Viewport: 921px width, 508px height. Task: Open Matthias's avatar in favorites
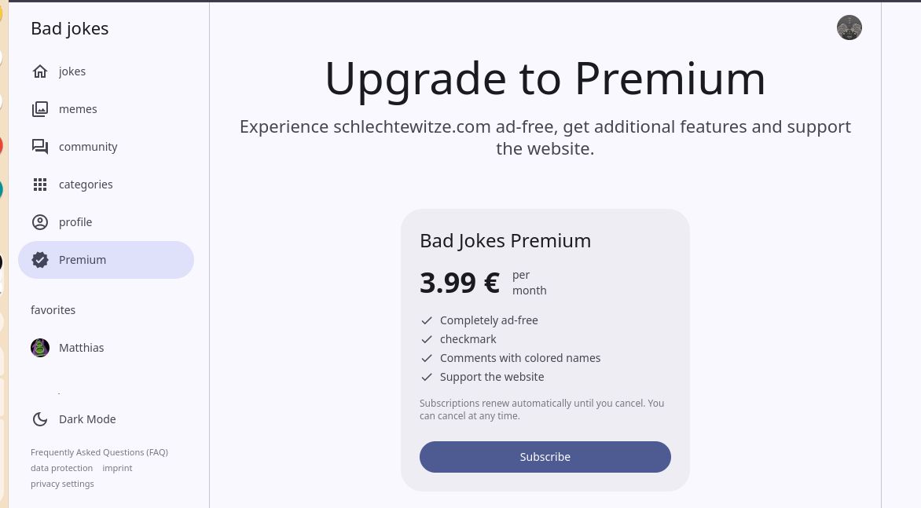point(40,348)
